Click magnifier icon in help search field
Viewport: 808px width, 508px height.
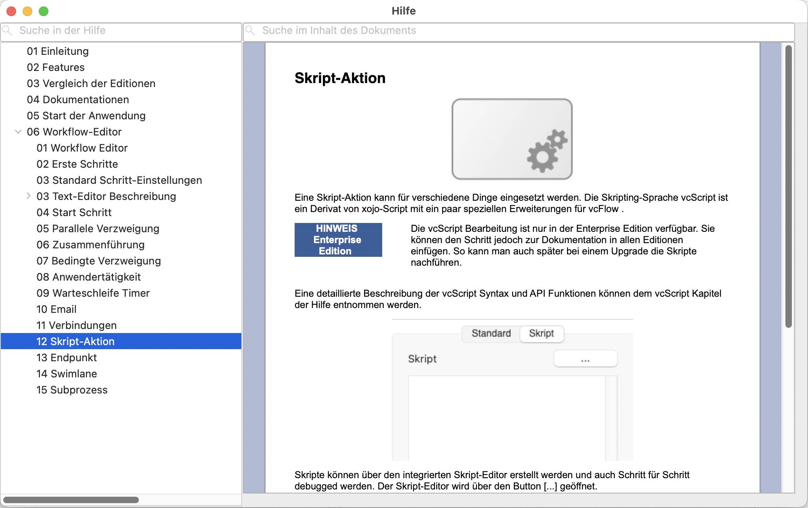(8, 30)
